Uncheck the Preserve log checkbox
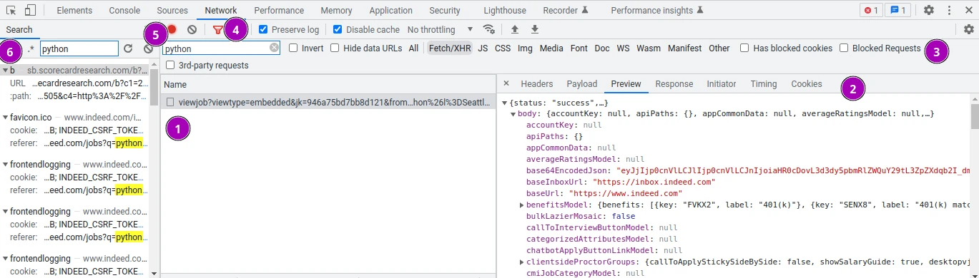The height and width of the screenshot is (278, 979). coord(263,29)
